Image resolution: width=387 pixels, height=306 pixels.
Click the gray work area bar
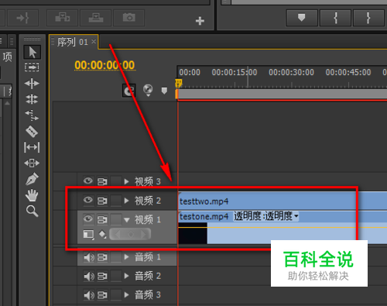point(283,94)
